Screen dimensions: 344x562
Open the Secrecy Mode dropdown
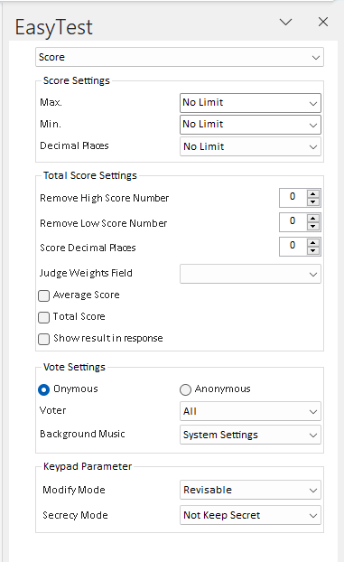[250, 515]
